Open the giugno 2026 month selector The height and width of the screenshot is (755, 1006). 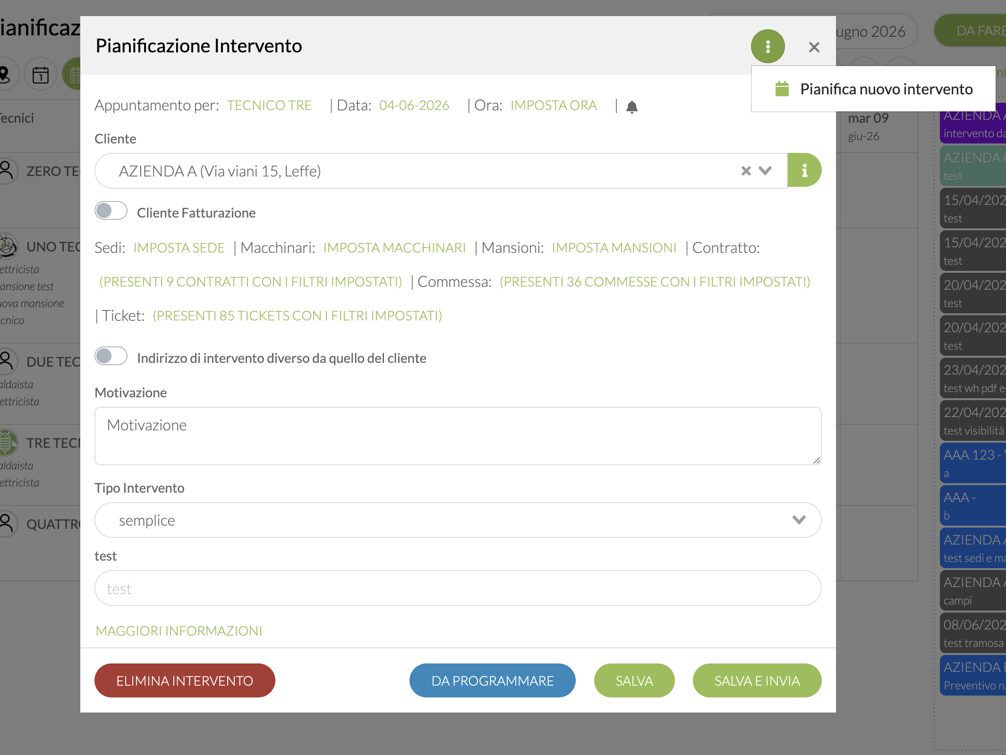tap(874, 31)
